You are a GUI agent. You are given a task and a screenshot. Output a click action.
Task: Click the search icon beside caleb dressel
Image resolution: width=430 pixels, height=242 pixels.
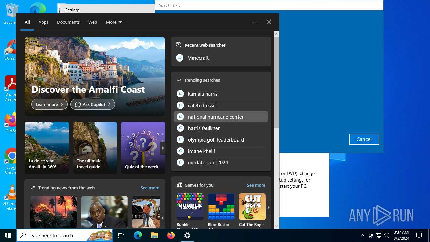[x=180, y=105]
